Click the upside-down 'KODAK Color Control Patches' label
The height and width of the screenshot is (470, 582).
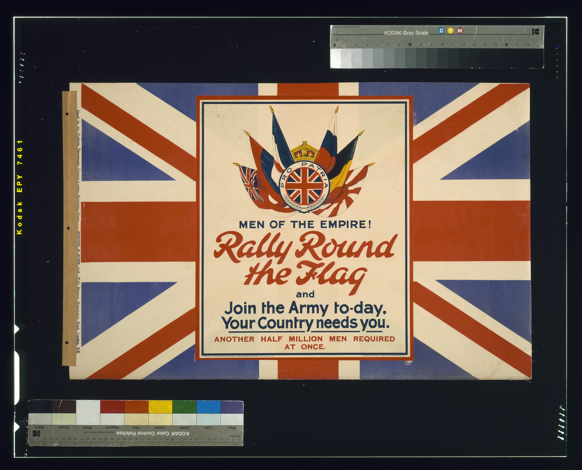(x=153, y=433)
